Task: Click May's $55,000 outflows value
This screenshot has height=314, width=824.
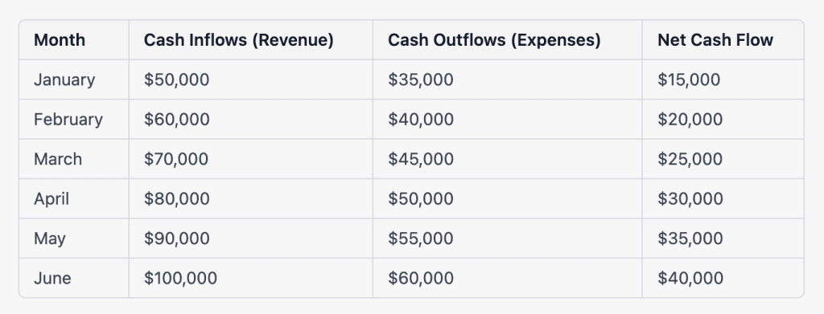Action: point(421,239)
